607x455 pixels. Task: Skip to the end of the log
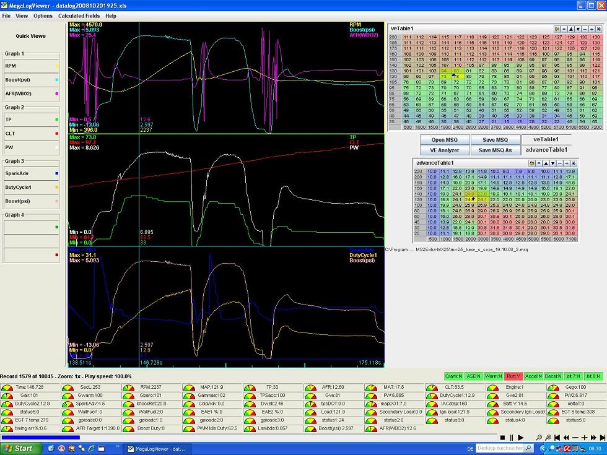(x=602, y=438)
